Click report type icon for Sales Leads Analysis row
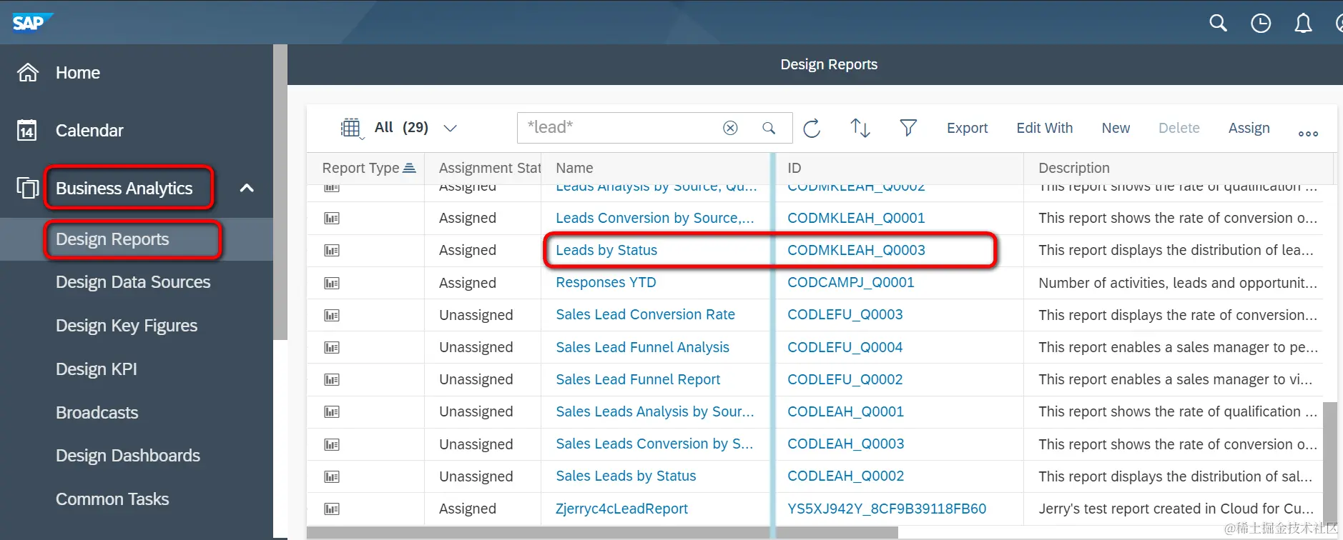 click(332, 411)
